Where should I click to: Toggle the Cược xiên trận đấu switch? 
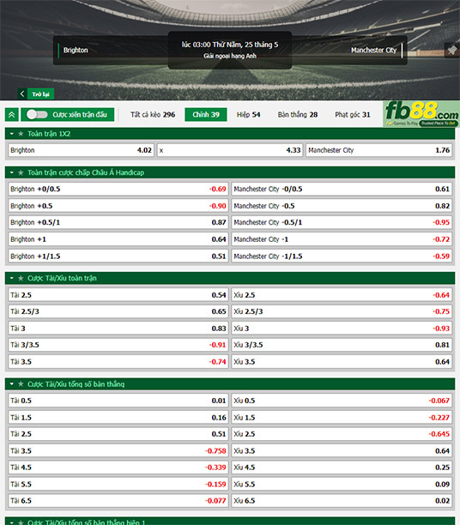pyautogui.click(x=37, y=114)
